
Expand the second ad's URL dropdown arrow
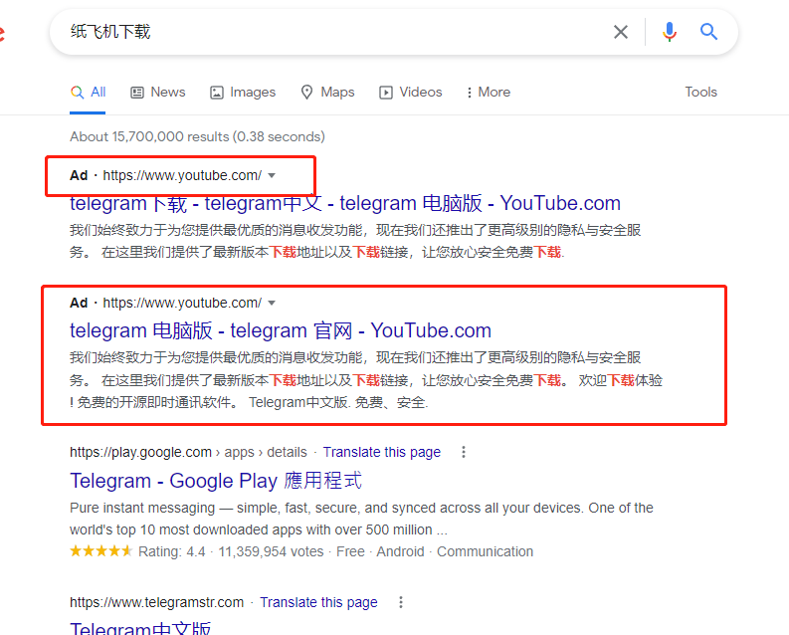tap(272, 303)
